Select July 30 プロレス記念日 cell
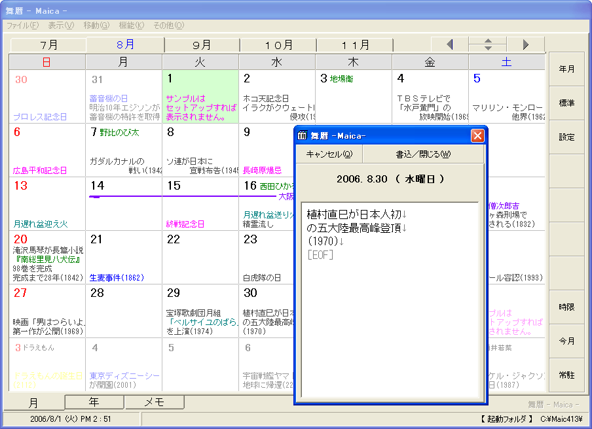 coord(47,97)
